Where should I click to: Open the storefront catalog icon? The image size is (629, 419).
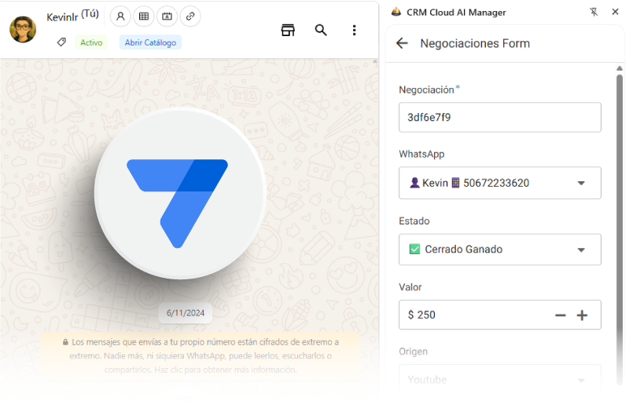pos(288,30)
